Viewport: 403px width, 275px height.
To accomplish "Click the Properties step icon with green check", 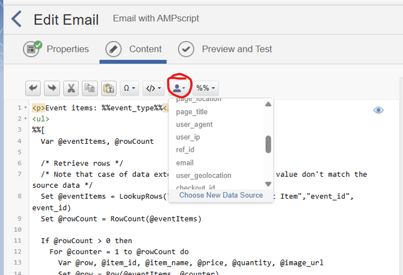I will click(32, 49).
